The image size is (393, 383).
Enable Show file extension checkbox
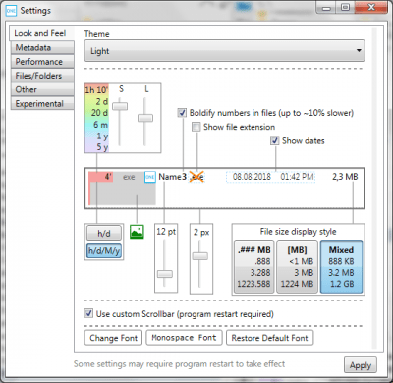[196, 127]
